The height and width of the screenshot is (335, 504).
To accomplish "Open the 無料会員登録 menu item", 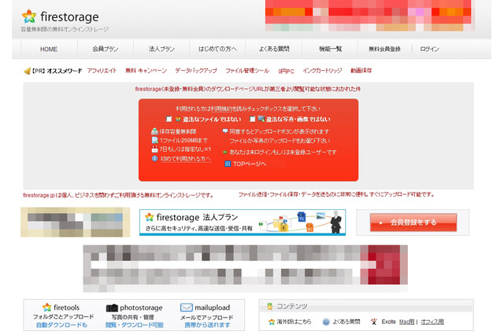I will tap(384, 49).
